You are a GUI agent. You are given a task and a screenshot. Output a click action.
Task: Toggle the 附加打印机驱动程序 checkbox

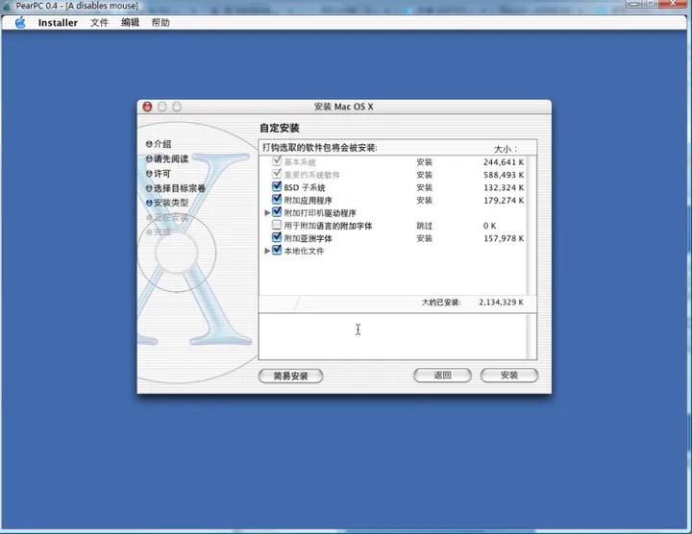tap(277, 212)
